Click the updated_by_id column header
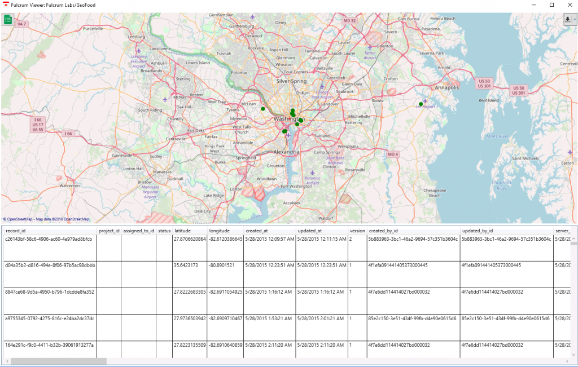 [506, 231]
